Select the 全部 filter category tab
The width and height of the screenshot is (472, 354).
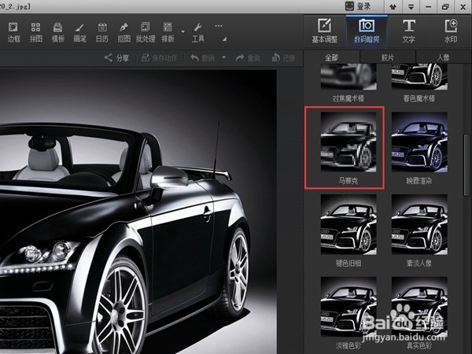pyautogui.click(x=332, y=57)
